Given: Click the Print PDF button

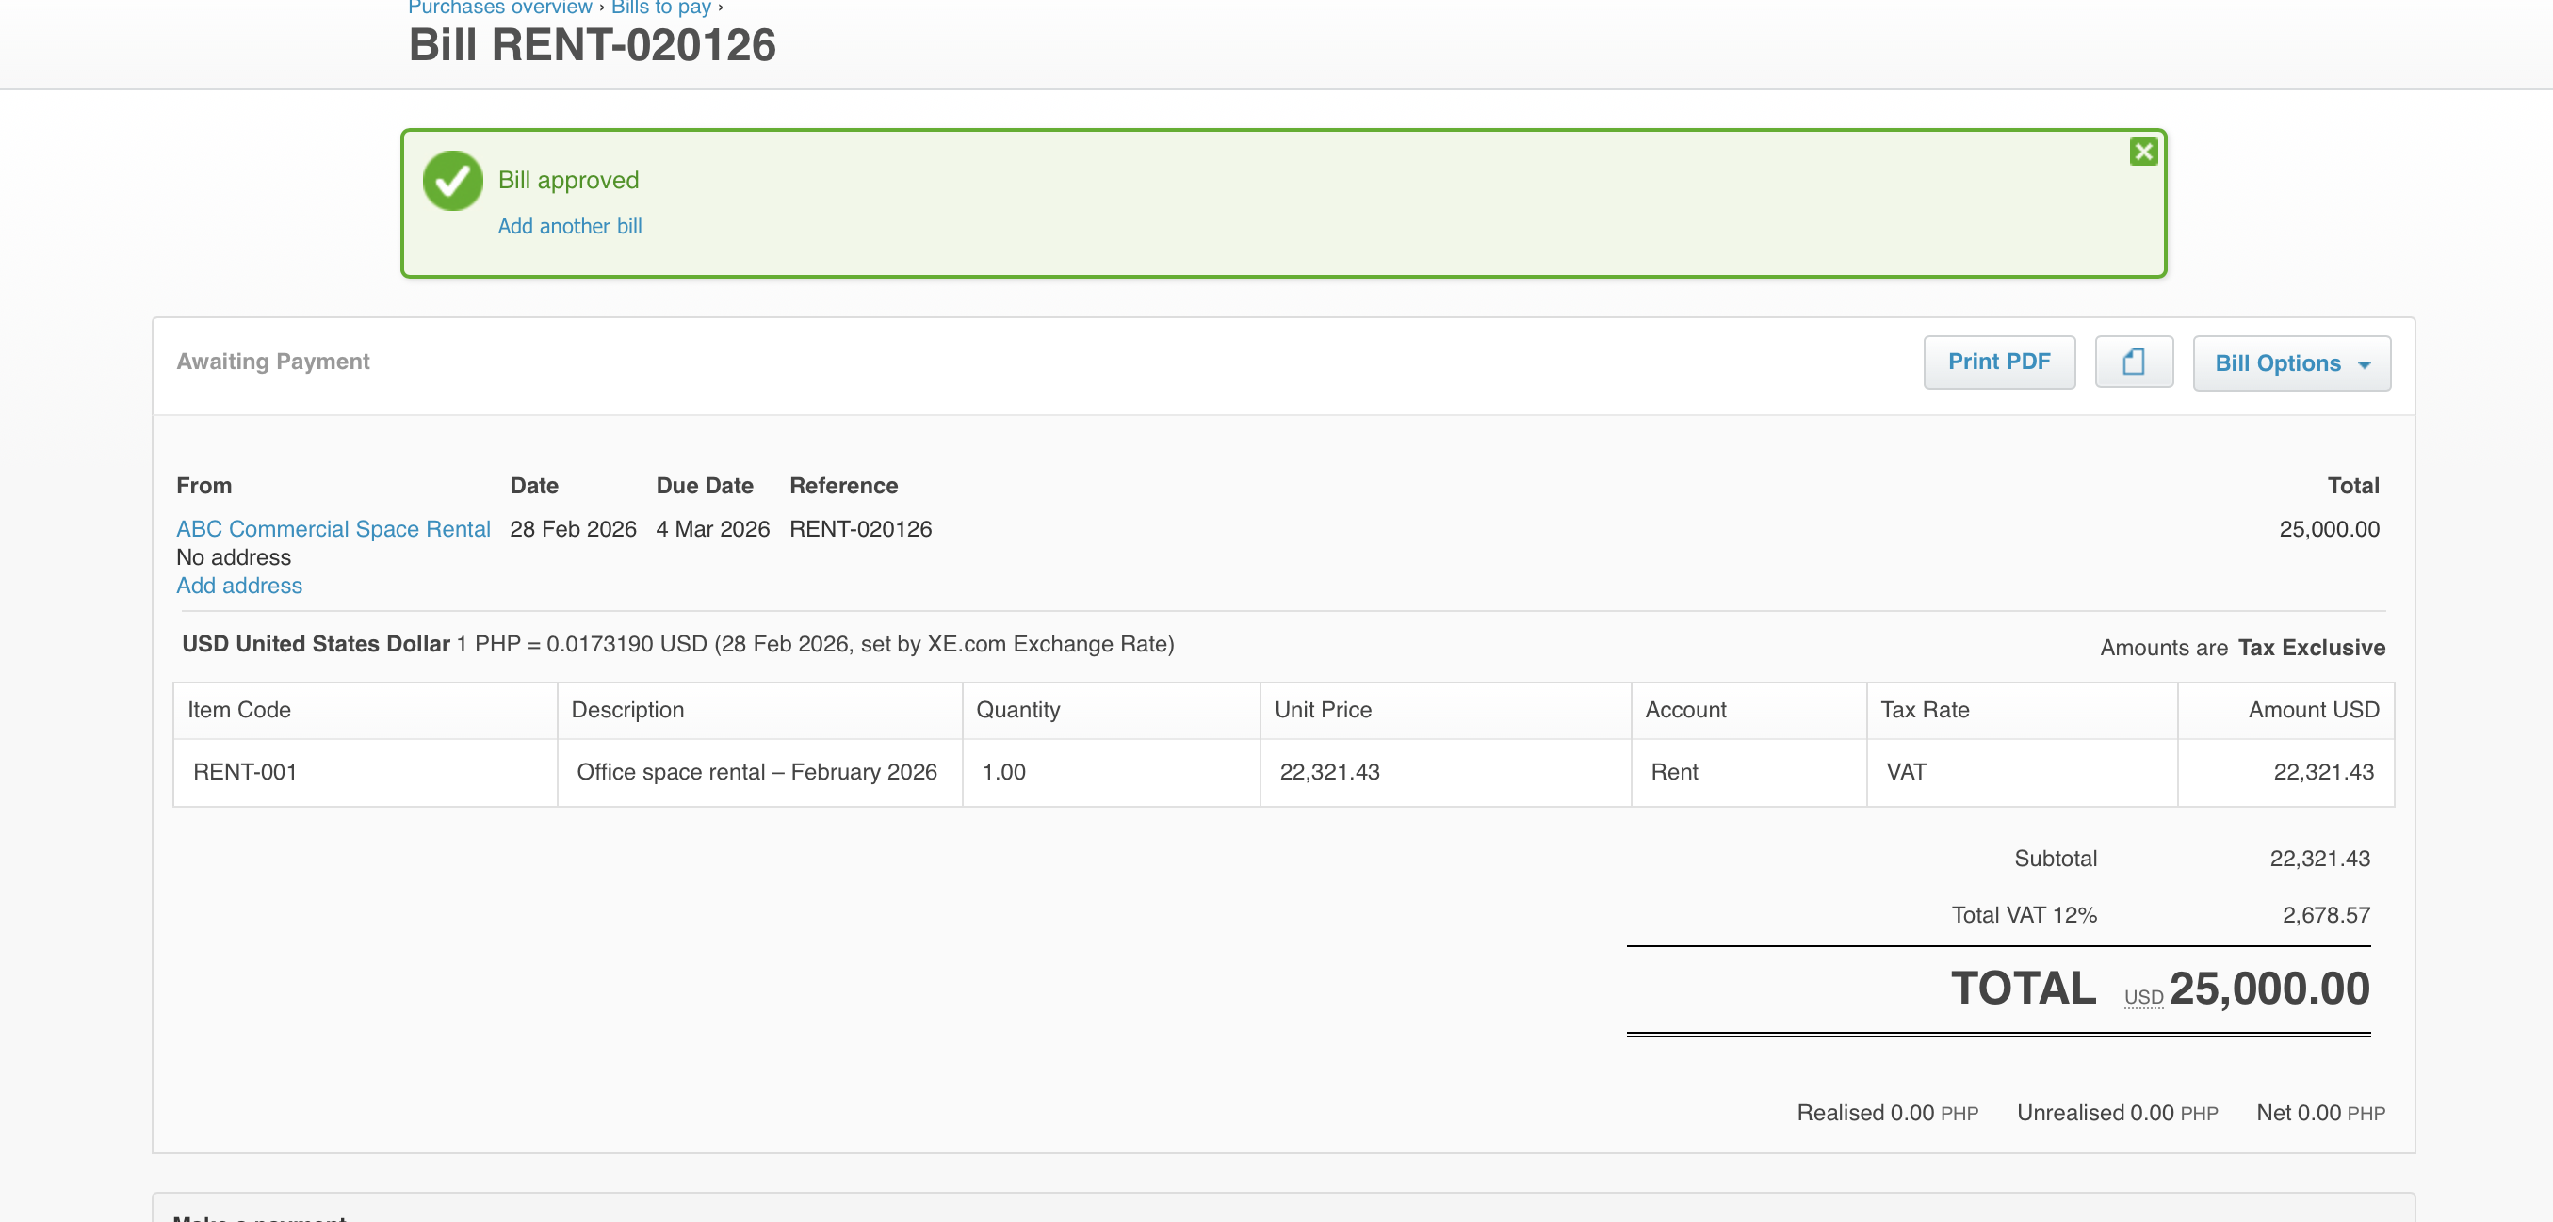Looking at the screenshot, I should (1998, 362).
